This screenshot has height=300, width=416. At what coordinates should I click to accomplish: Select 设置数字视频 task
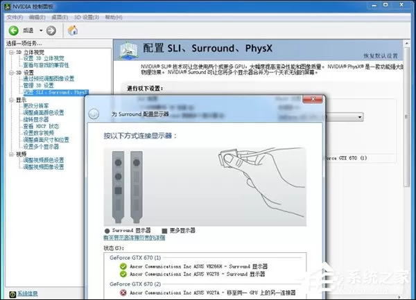click(39, 133)
